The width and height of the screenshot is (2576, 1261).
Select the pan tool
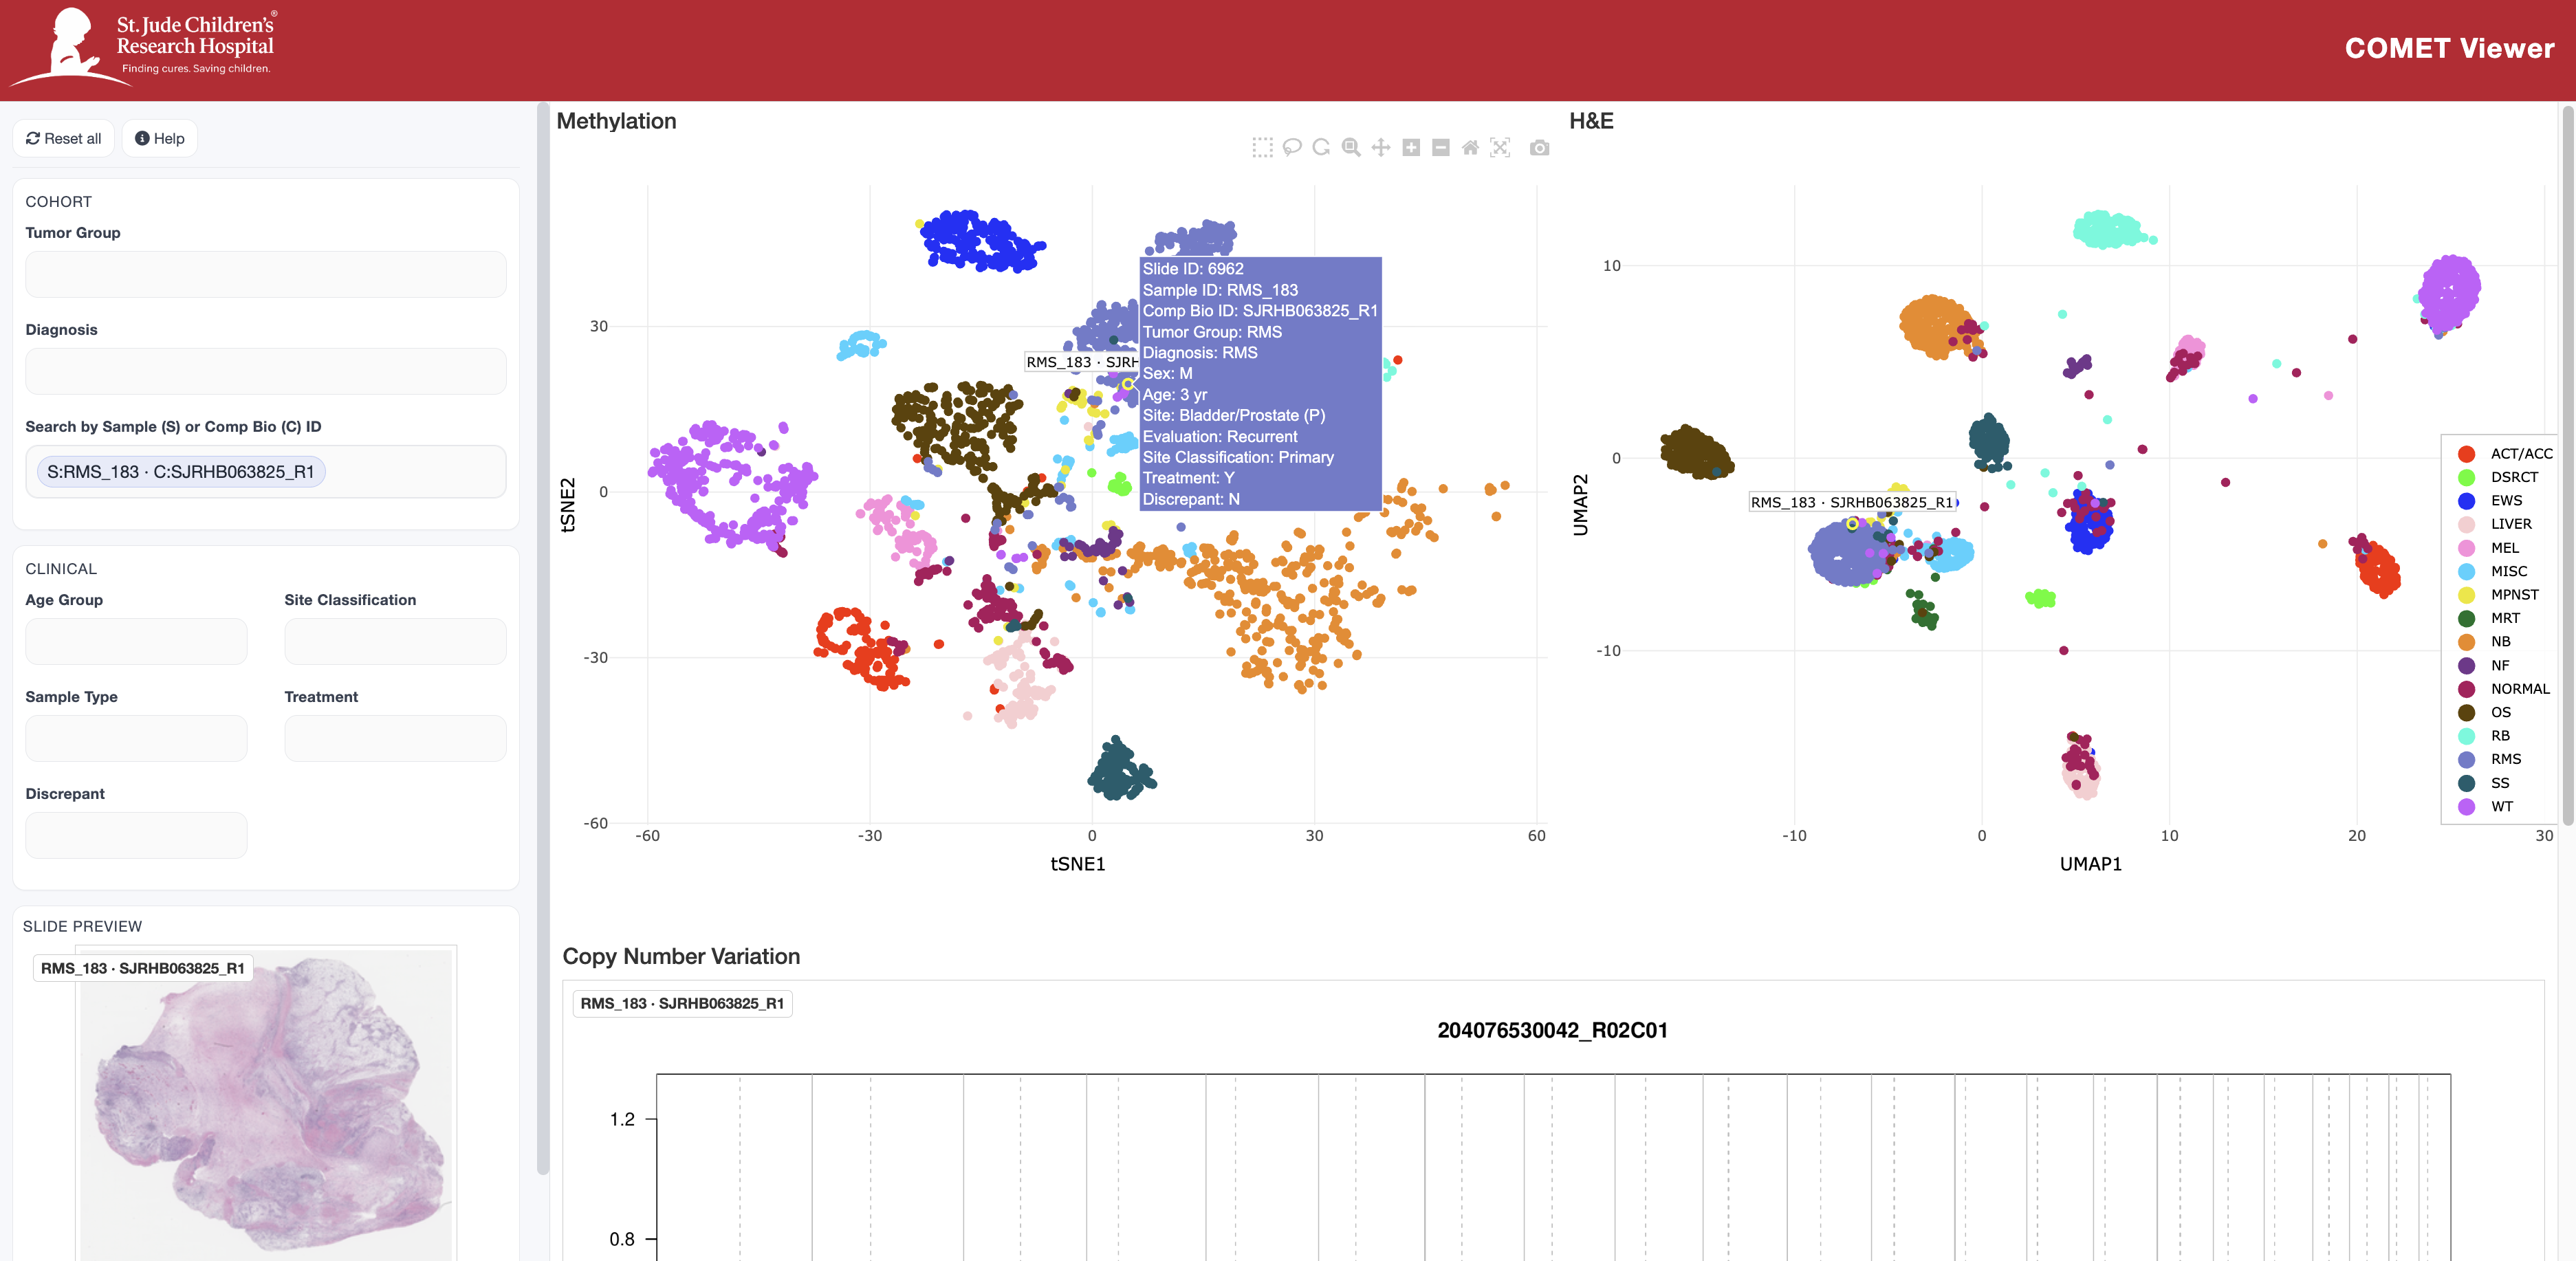click(x=1381, y=148)
